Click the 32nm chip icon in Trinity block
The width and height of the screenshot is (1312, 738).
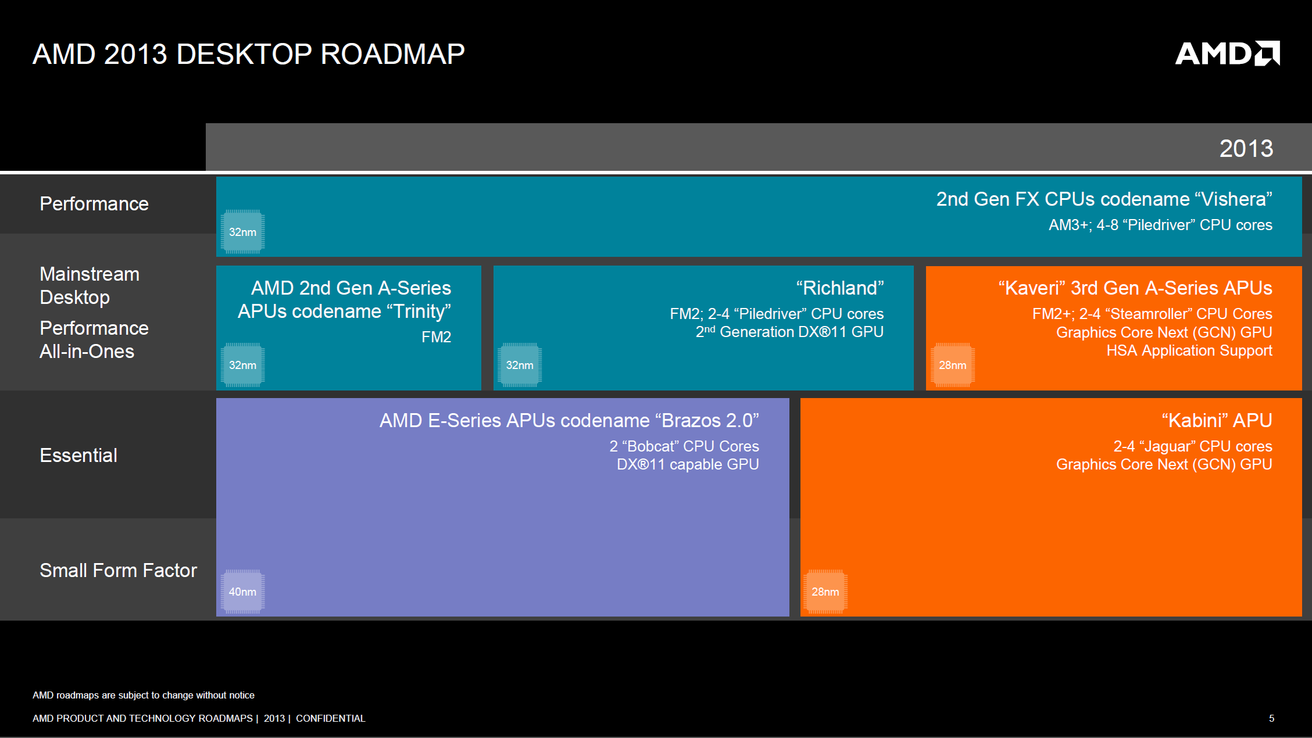coord(243,365)
